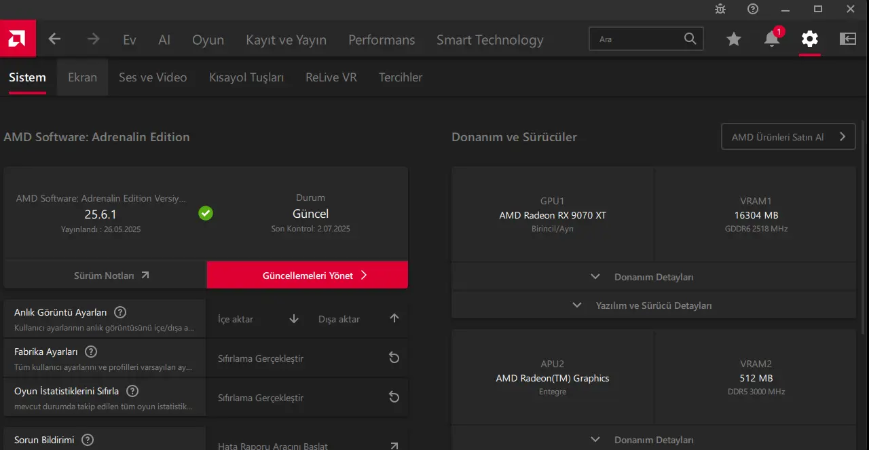Click the bug report icon in title bar
The width and height of the screenshot is (869, 450).
(x=720, y=9)
